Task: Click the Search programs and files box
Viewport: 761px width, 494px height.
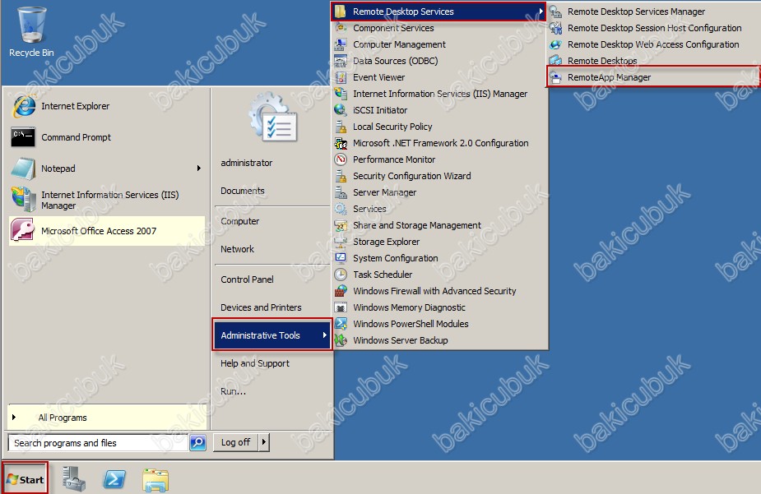Action: pos(99,442)
